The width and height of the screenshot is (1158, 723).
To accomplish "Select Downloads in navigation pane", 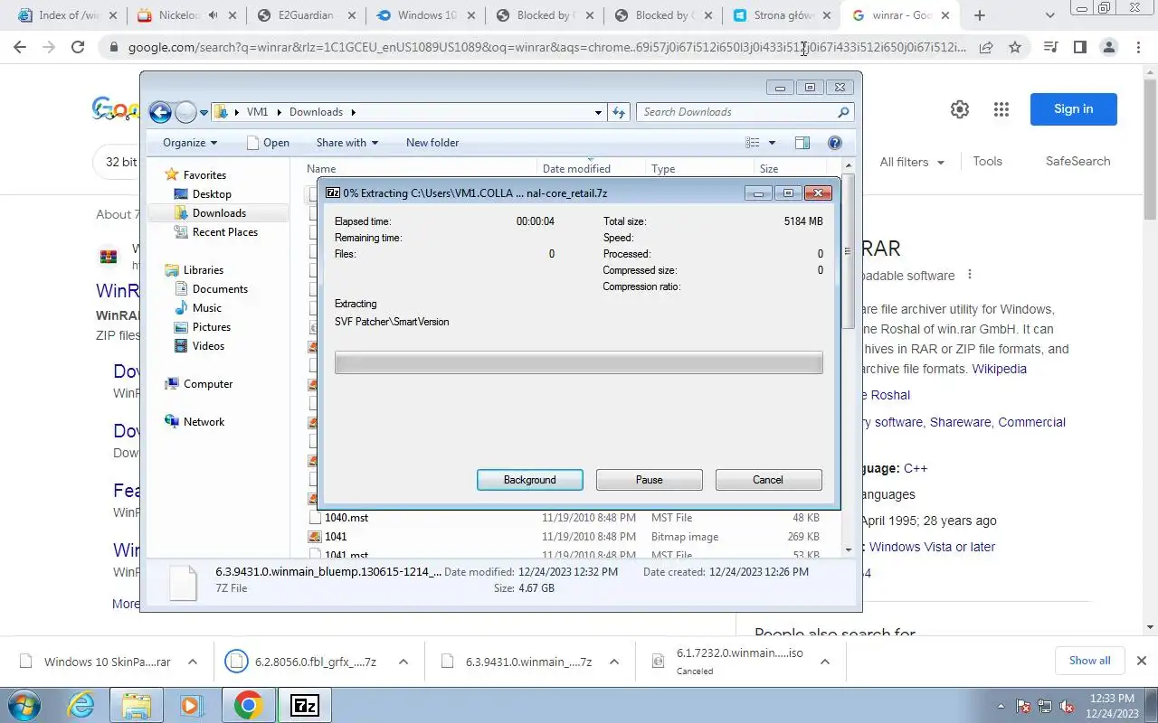I will (x=219, y=213).
